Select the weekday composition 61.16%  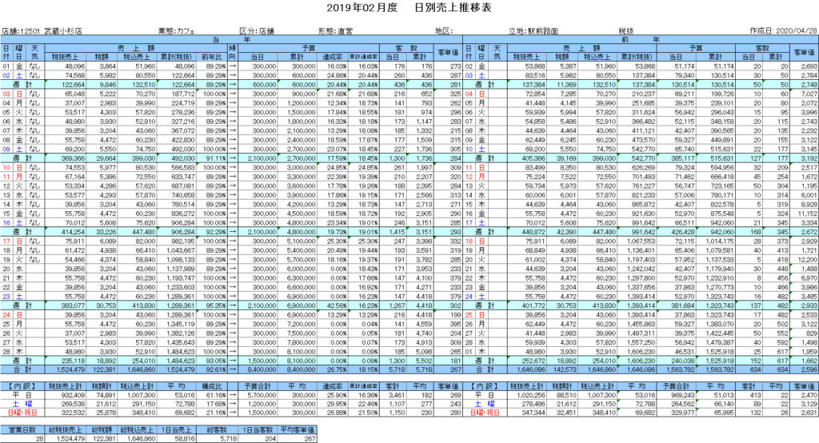click(x=216, y=396)
